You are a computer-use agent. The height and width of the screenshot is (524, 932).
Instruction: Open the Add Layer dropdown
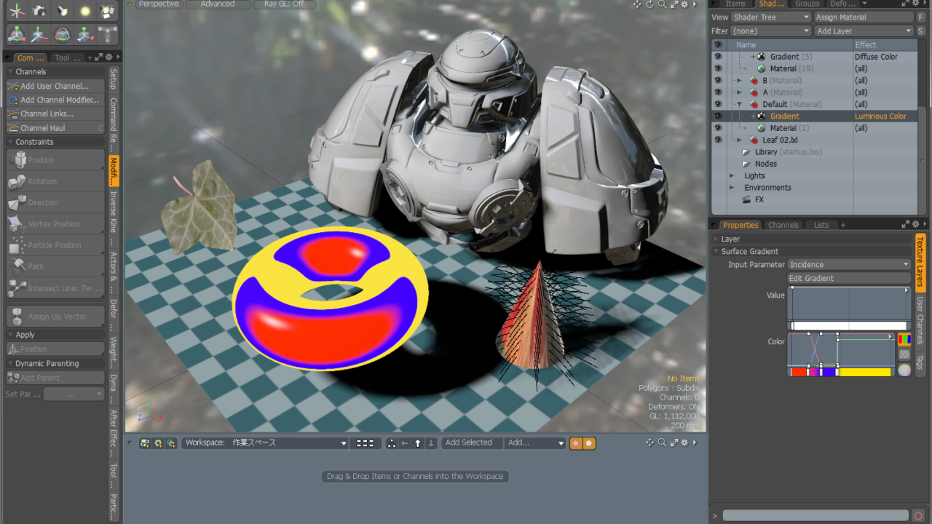tap(864, 31)
